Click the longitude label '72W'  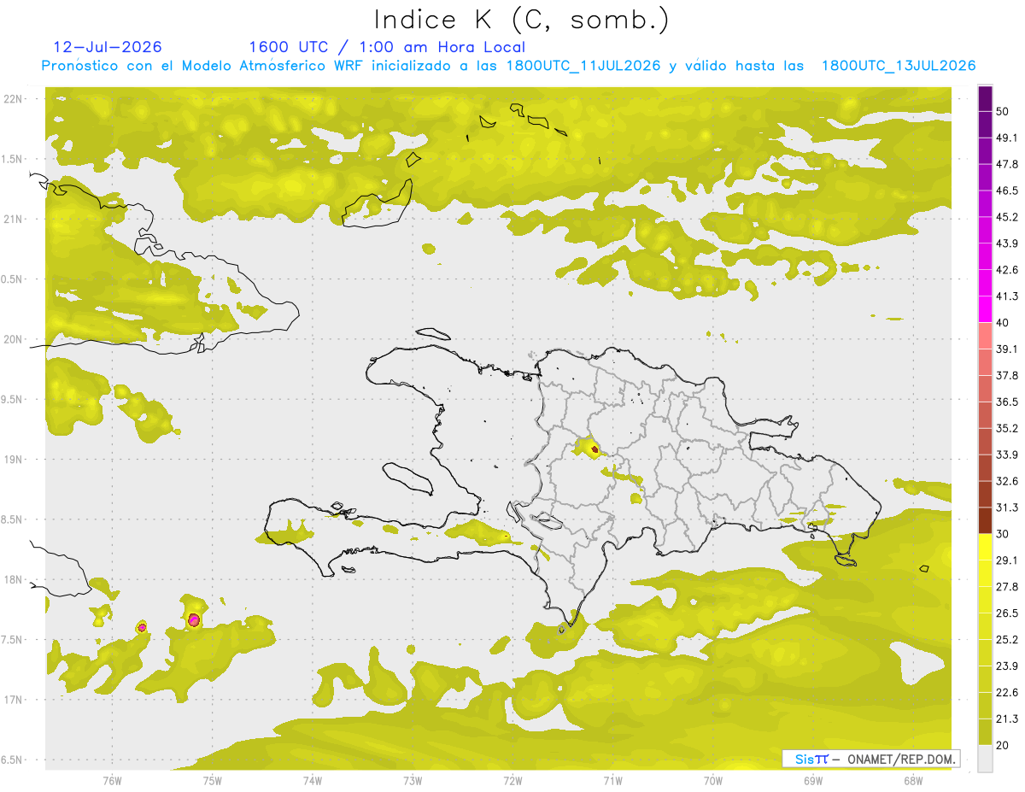pyautogui.click(x=512, y=781)
